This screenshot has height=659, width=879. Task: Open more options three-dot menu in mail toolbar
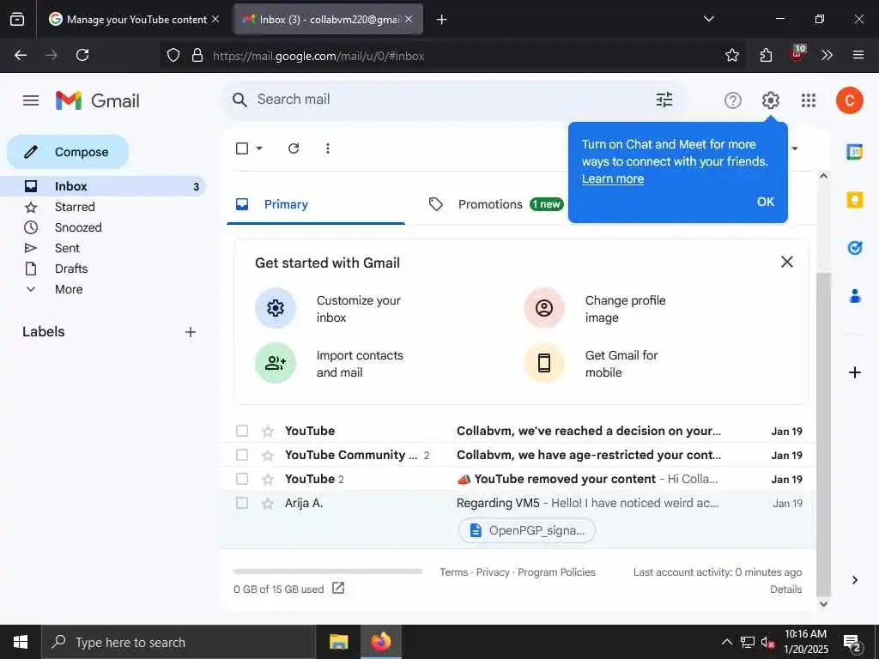pos(327,148)
